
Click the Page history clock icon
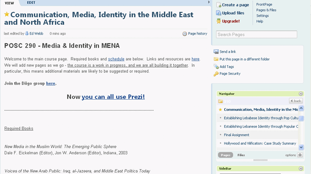click(185, 34)
